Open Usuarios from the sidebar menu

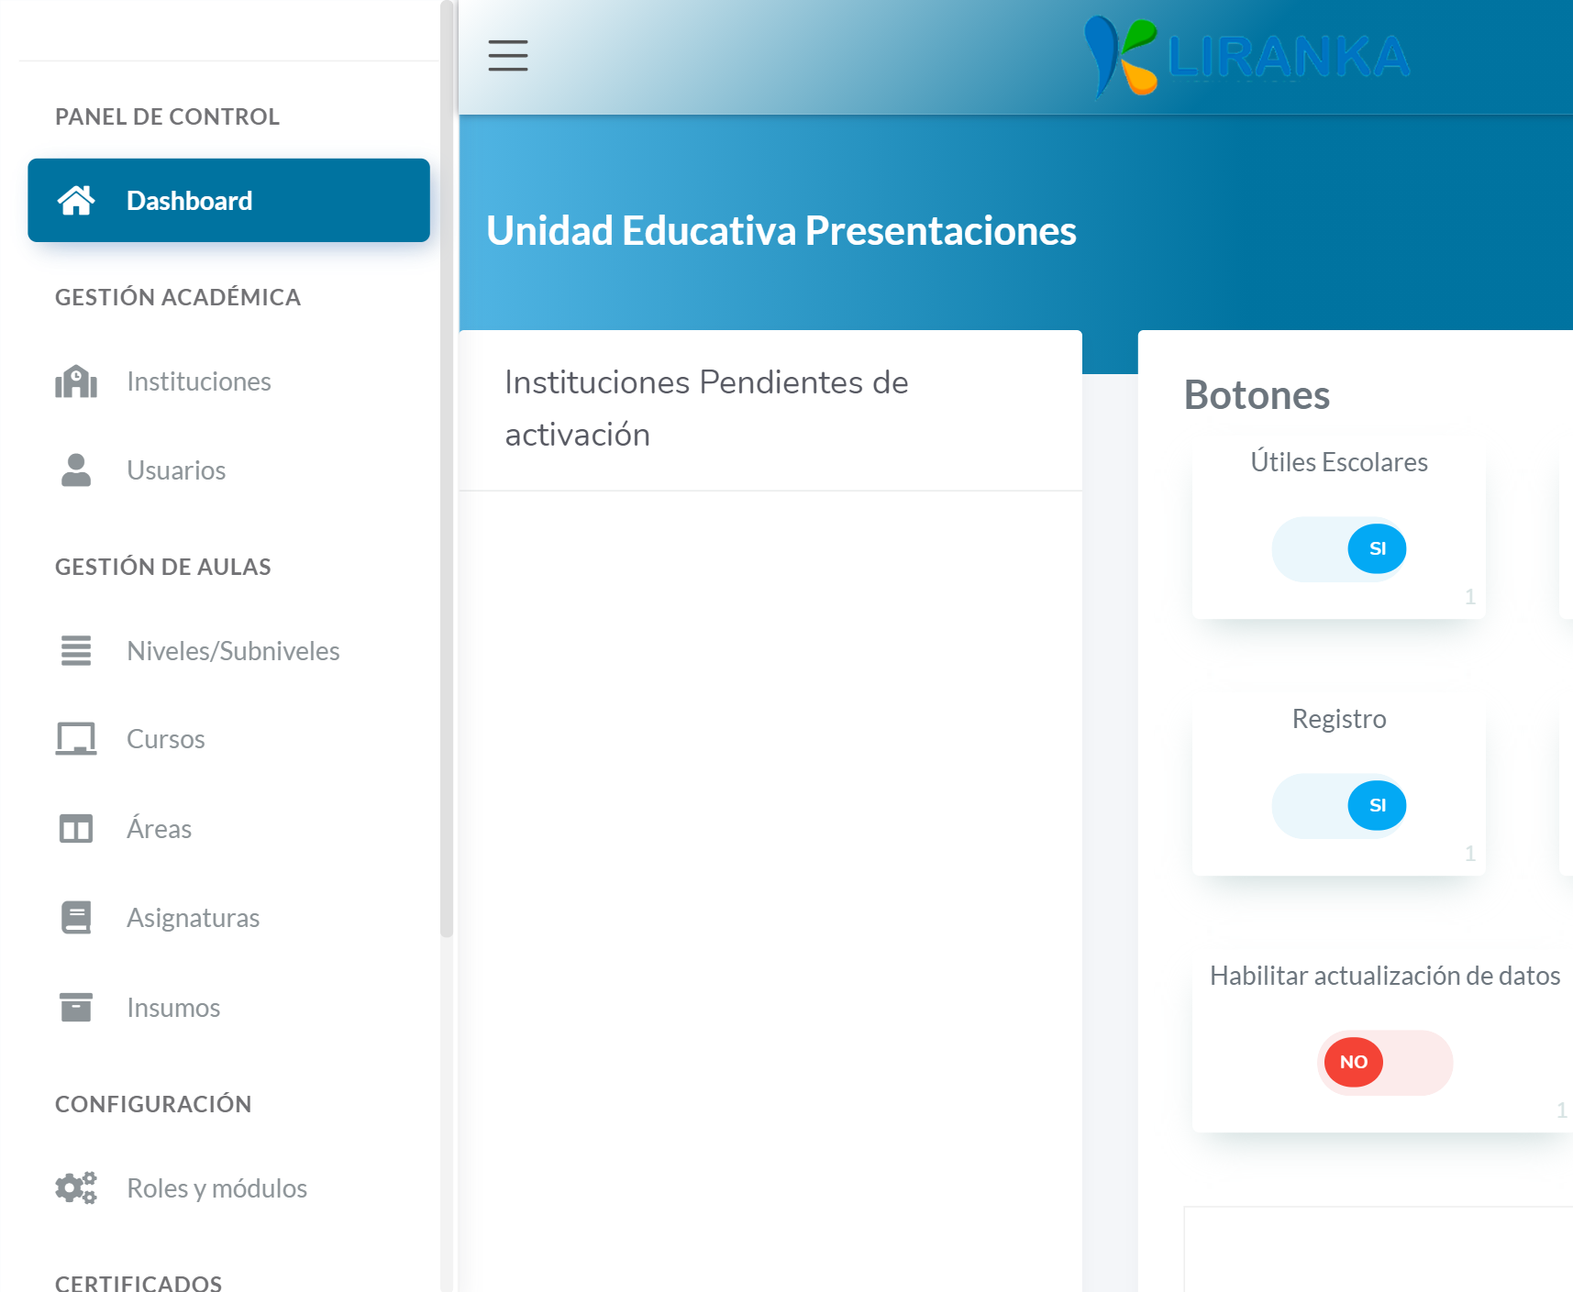click(176, 469)
